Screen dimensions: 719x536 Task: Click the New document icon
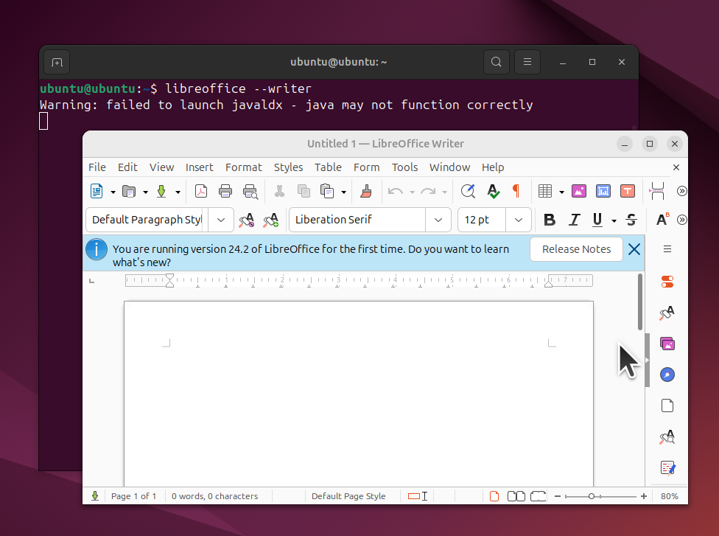pyautogui.click(x=97, y=191)
